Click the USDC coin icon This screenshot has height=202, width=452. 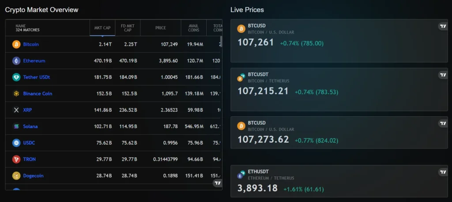point(16,143)
